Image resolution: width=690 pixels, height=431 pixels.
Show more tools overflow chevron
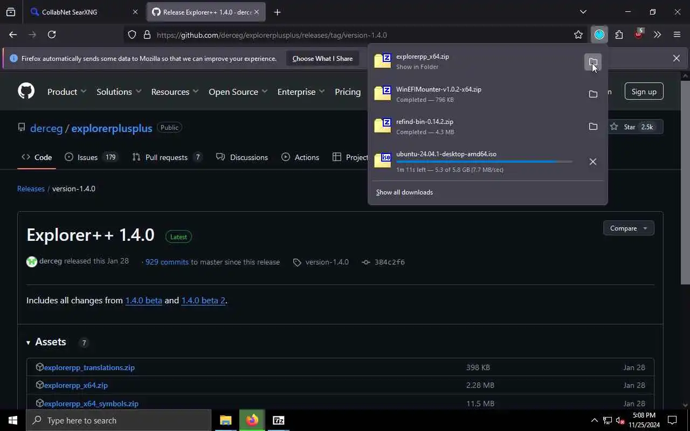[657, 35]
